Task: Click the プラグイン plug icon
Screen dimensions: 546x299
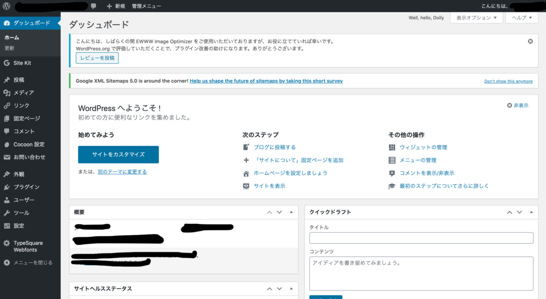Action: coord(6,187)
